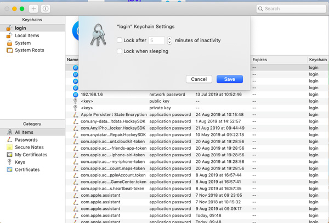
Task: Sort by the Keychain column header
Action: point(318,60)
